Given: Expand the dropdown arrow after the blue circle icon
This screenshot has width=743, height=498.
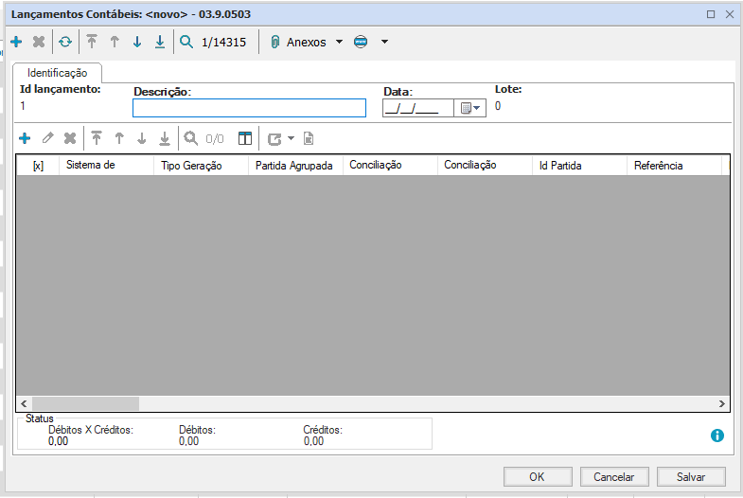Looking at the screenshot, I should (384, 42).
